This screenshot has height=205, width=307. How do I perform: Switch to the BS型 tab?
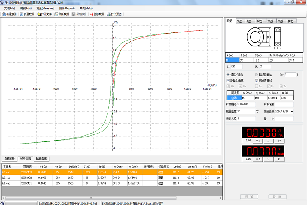pos(261,21)
